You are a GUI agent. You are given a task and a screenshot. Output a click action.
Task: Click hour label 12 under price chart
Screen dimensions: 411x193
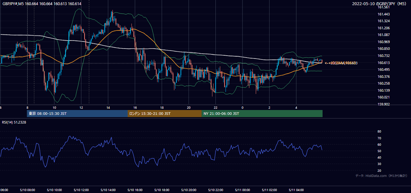(x=81, y=108)
